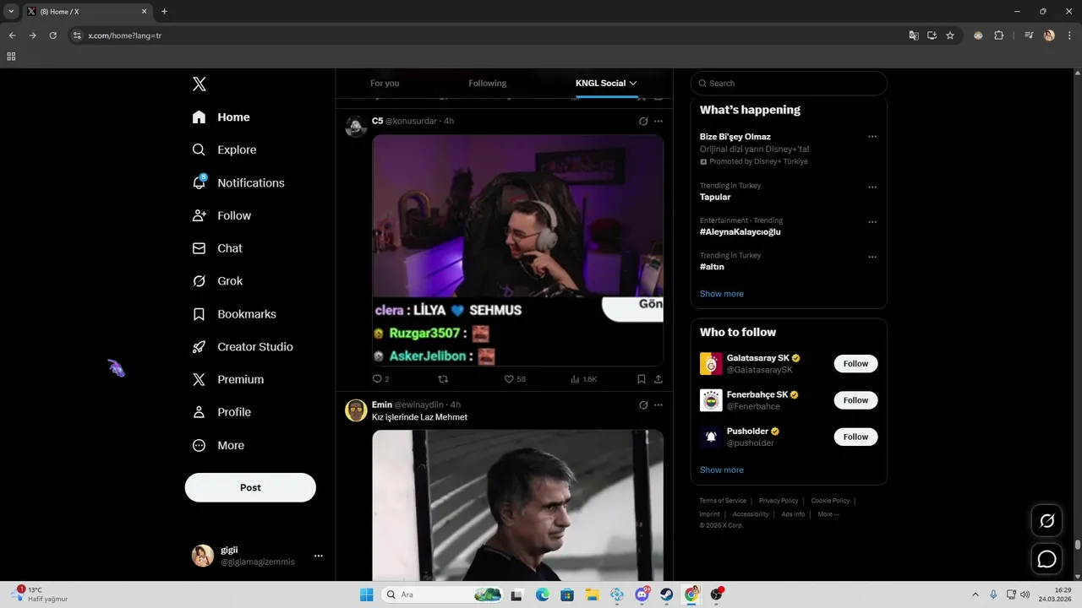Open options for #AleynaKalaycıoğlu trend
This screenshot has width=1082, height=608.
[x=872, y=222]
